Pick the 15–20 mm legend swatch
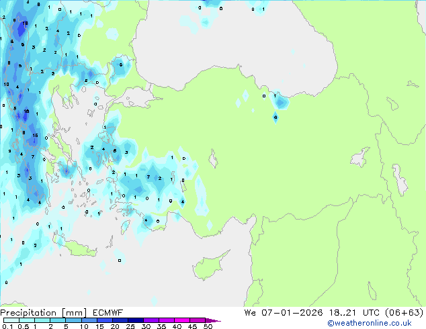This screenshot has width=426, height=329. pos(104,320)
